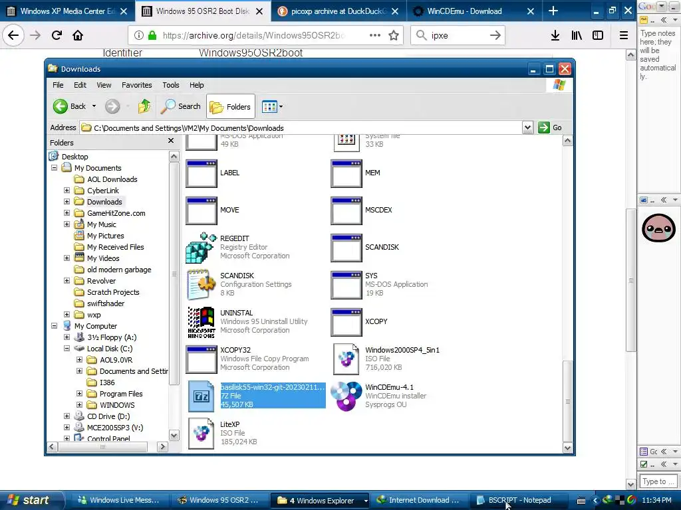Select the Windows2000SP4_5in1 ISO icon

click(x=346, y=359)
